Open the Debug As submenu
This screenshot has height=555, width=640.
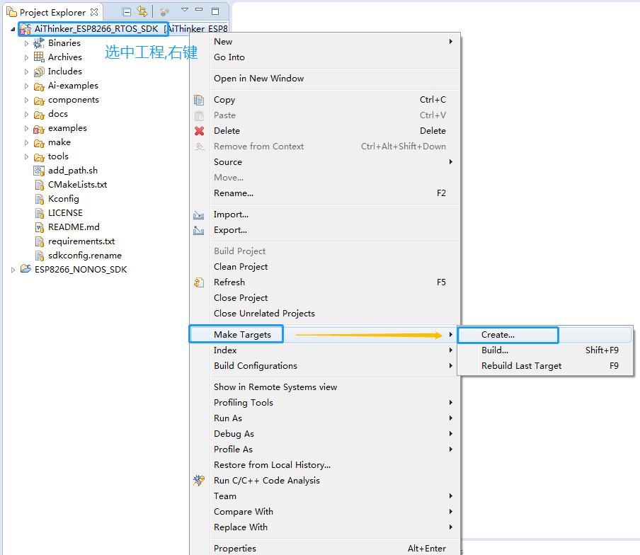point(325,434)
